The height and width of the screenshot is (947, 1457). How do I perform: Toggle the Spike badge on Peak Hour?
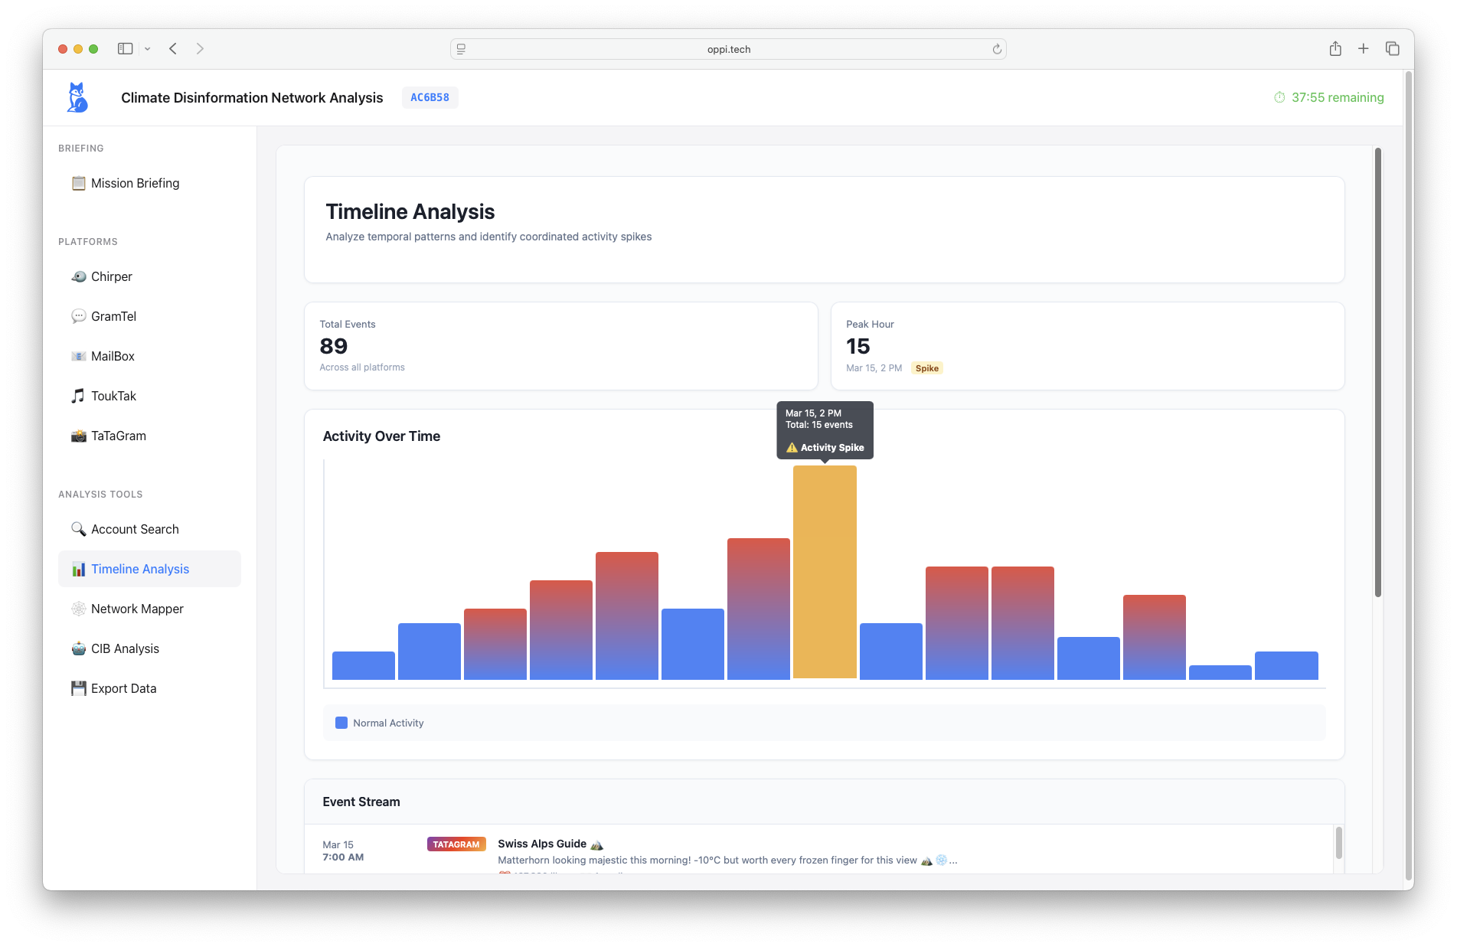(927, 368)
